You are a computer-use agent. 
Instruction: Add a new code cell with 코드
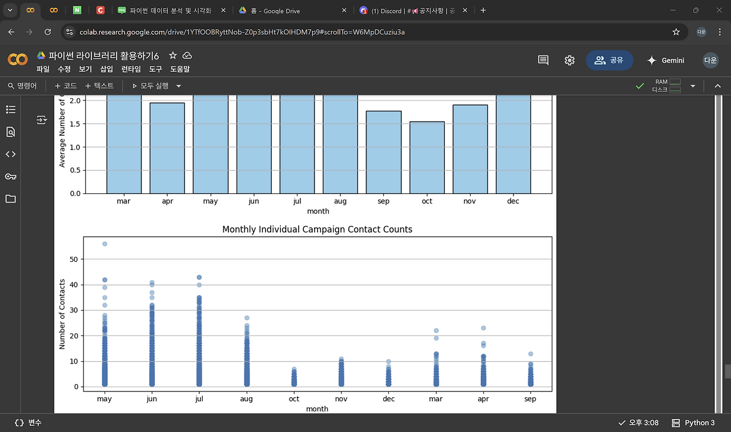pyautogui.click(x=65, y=86)
